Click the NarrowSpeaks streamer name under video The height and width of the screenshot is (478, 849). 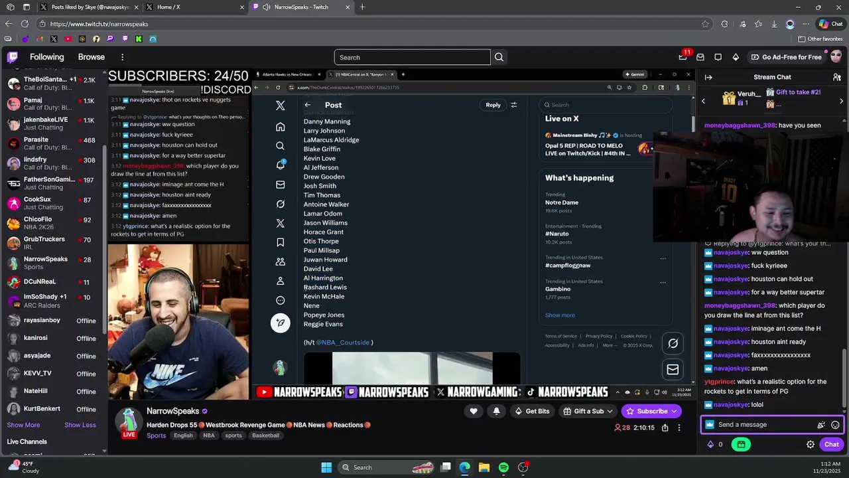(172, 411)
